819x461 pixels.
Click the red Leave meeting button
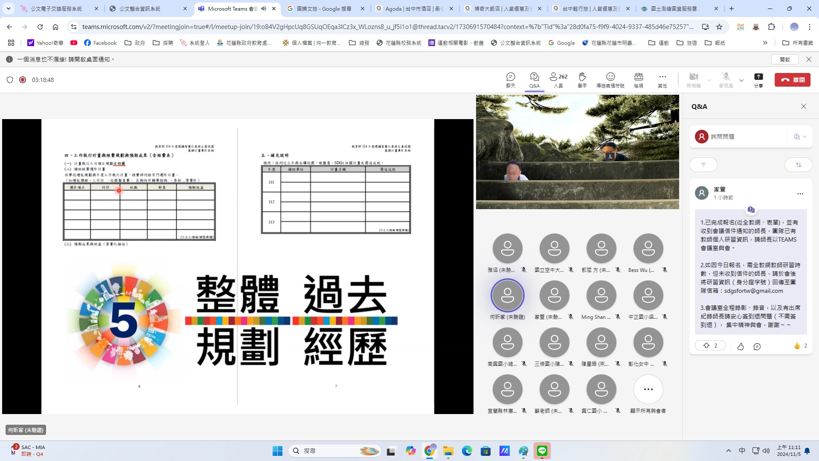point(792,80)
